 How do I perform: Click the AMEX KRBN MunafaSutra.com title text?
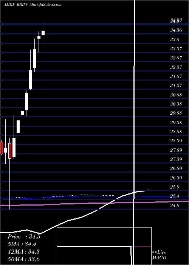pyautogui.click(x=33, y=5)
